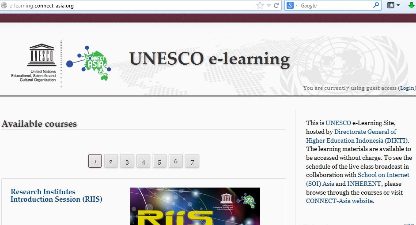Click the green downloads arrow icon
This screenshot has height=225, width=416.
pyautogui.click(x=411, y=6)
